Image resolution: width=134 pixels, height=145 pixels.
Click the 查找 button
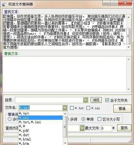pyautogui.click(x=124, y=128)
